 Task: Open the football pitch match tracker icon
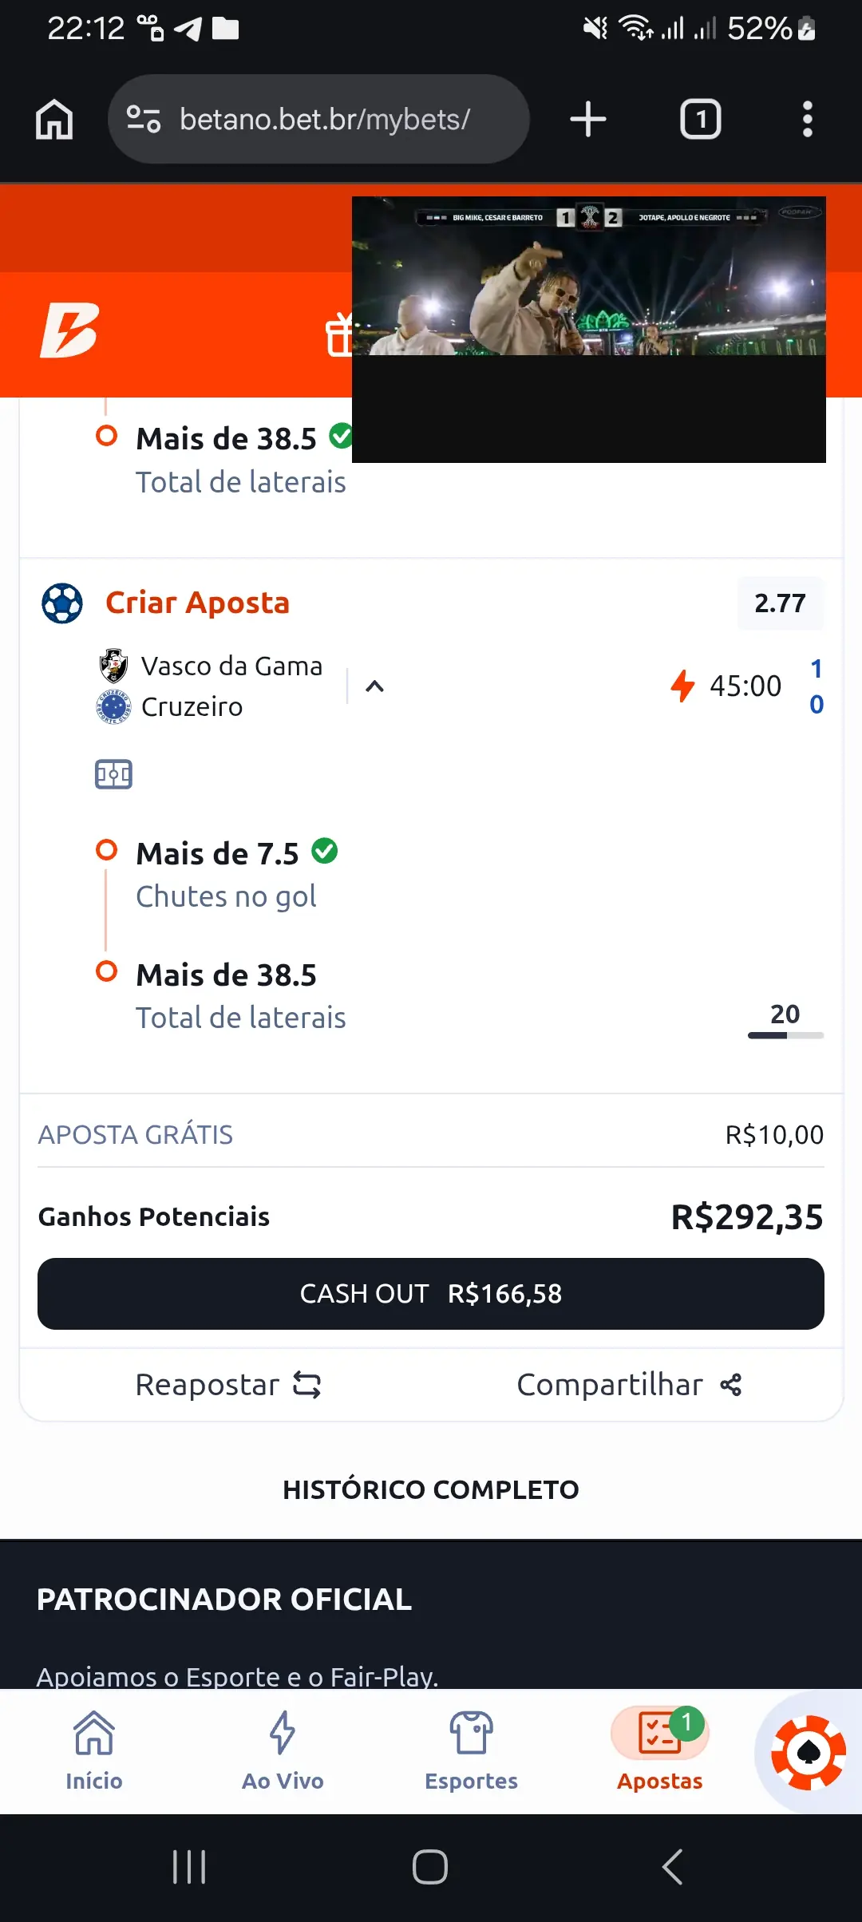(x=113, y=774)
